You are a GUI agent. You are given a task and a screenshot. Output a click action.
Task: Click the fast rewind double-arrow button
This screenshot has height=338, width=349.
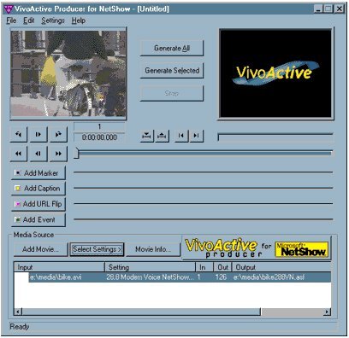click(x=19, y=154)
